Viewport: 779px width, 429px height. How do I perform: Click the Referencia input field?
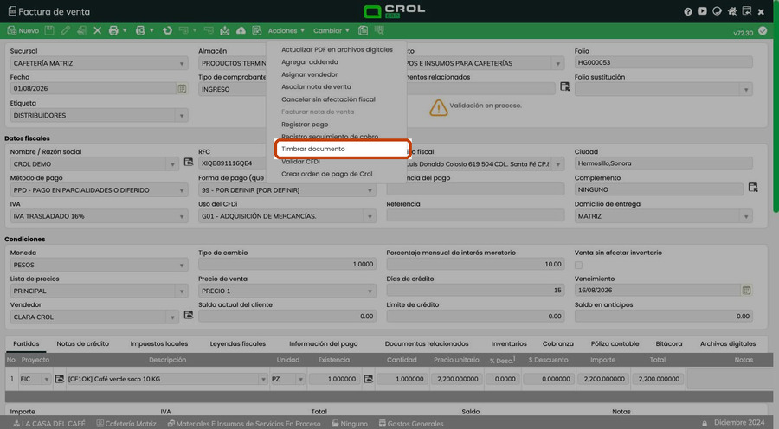(475, 215)
